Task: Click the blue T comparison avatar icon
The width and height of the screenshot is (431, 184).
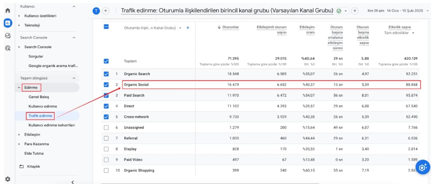Action: tap(96, 10)
